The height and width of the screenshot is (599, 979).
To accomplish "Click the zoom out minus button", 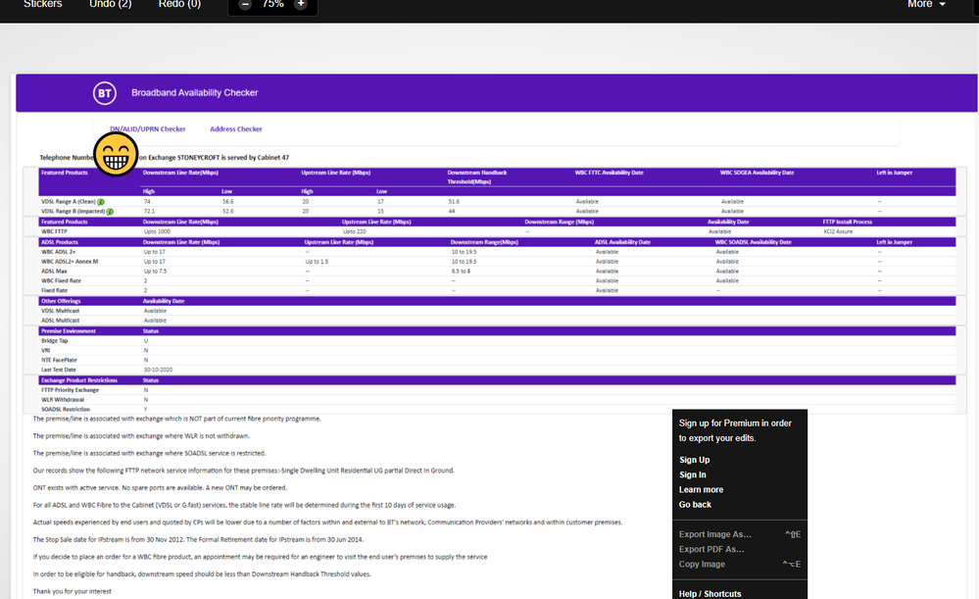I will [x=245, y=5].
